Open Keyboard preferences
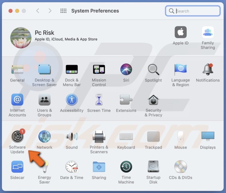 click(x=126, y=137)
